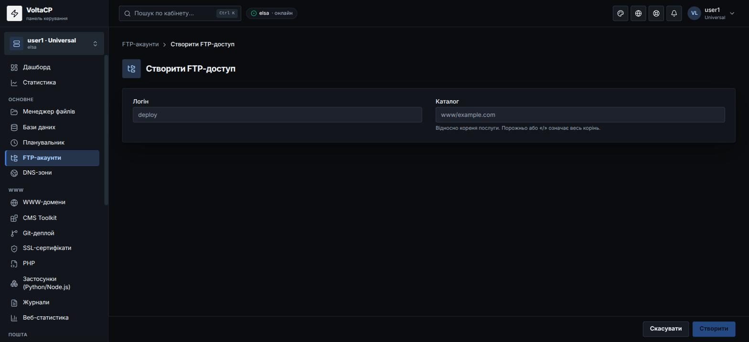Click the ОСНОВНЕ section label
Image resolution: width=749 pixels, height=342 pixels.
[21, 99]
